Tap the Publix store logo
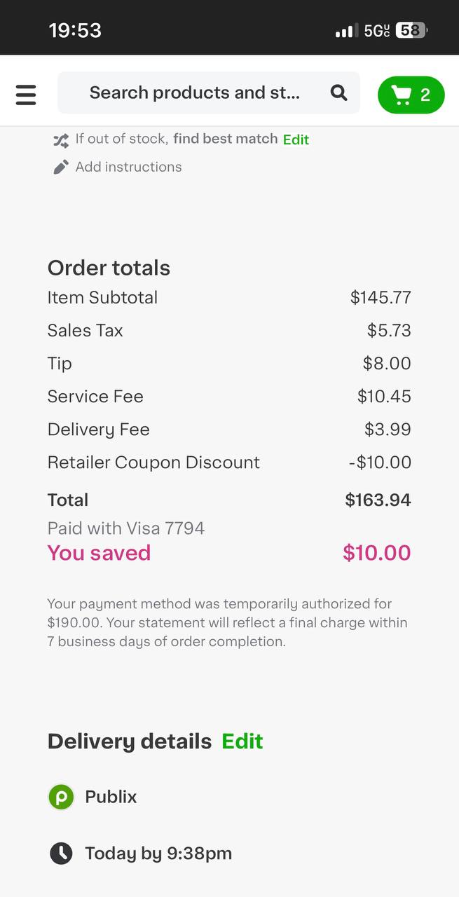 pos(62,797)
